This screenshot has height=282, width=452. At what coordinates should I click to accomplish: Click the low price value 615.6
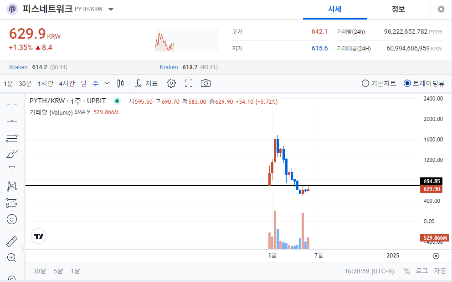[x=319, y=48]
